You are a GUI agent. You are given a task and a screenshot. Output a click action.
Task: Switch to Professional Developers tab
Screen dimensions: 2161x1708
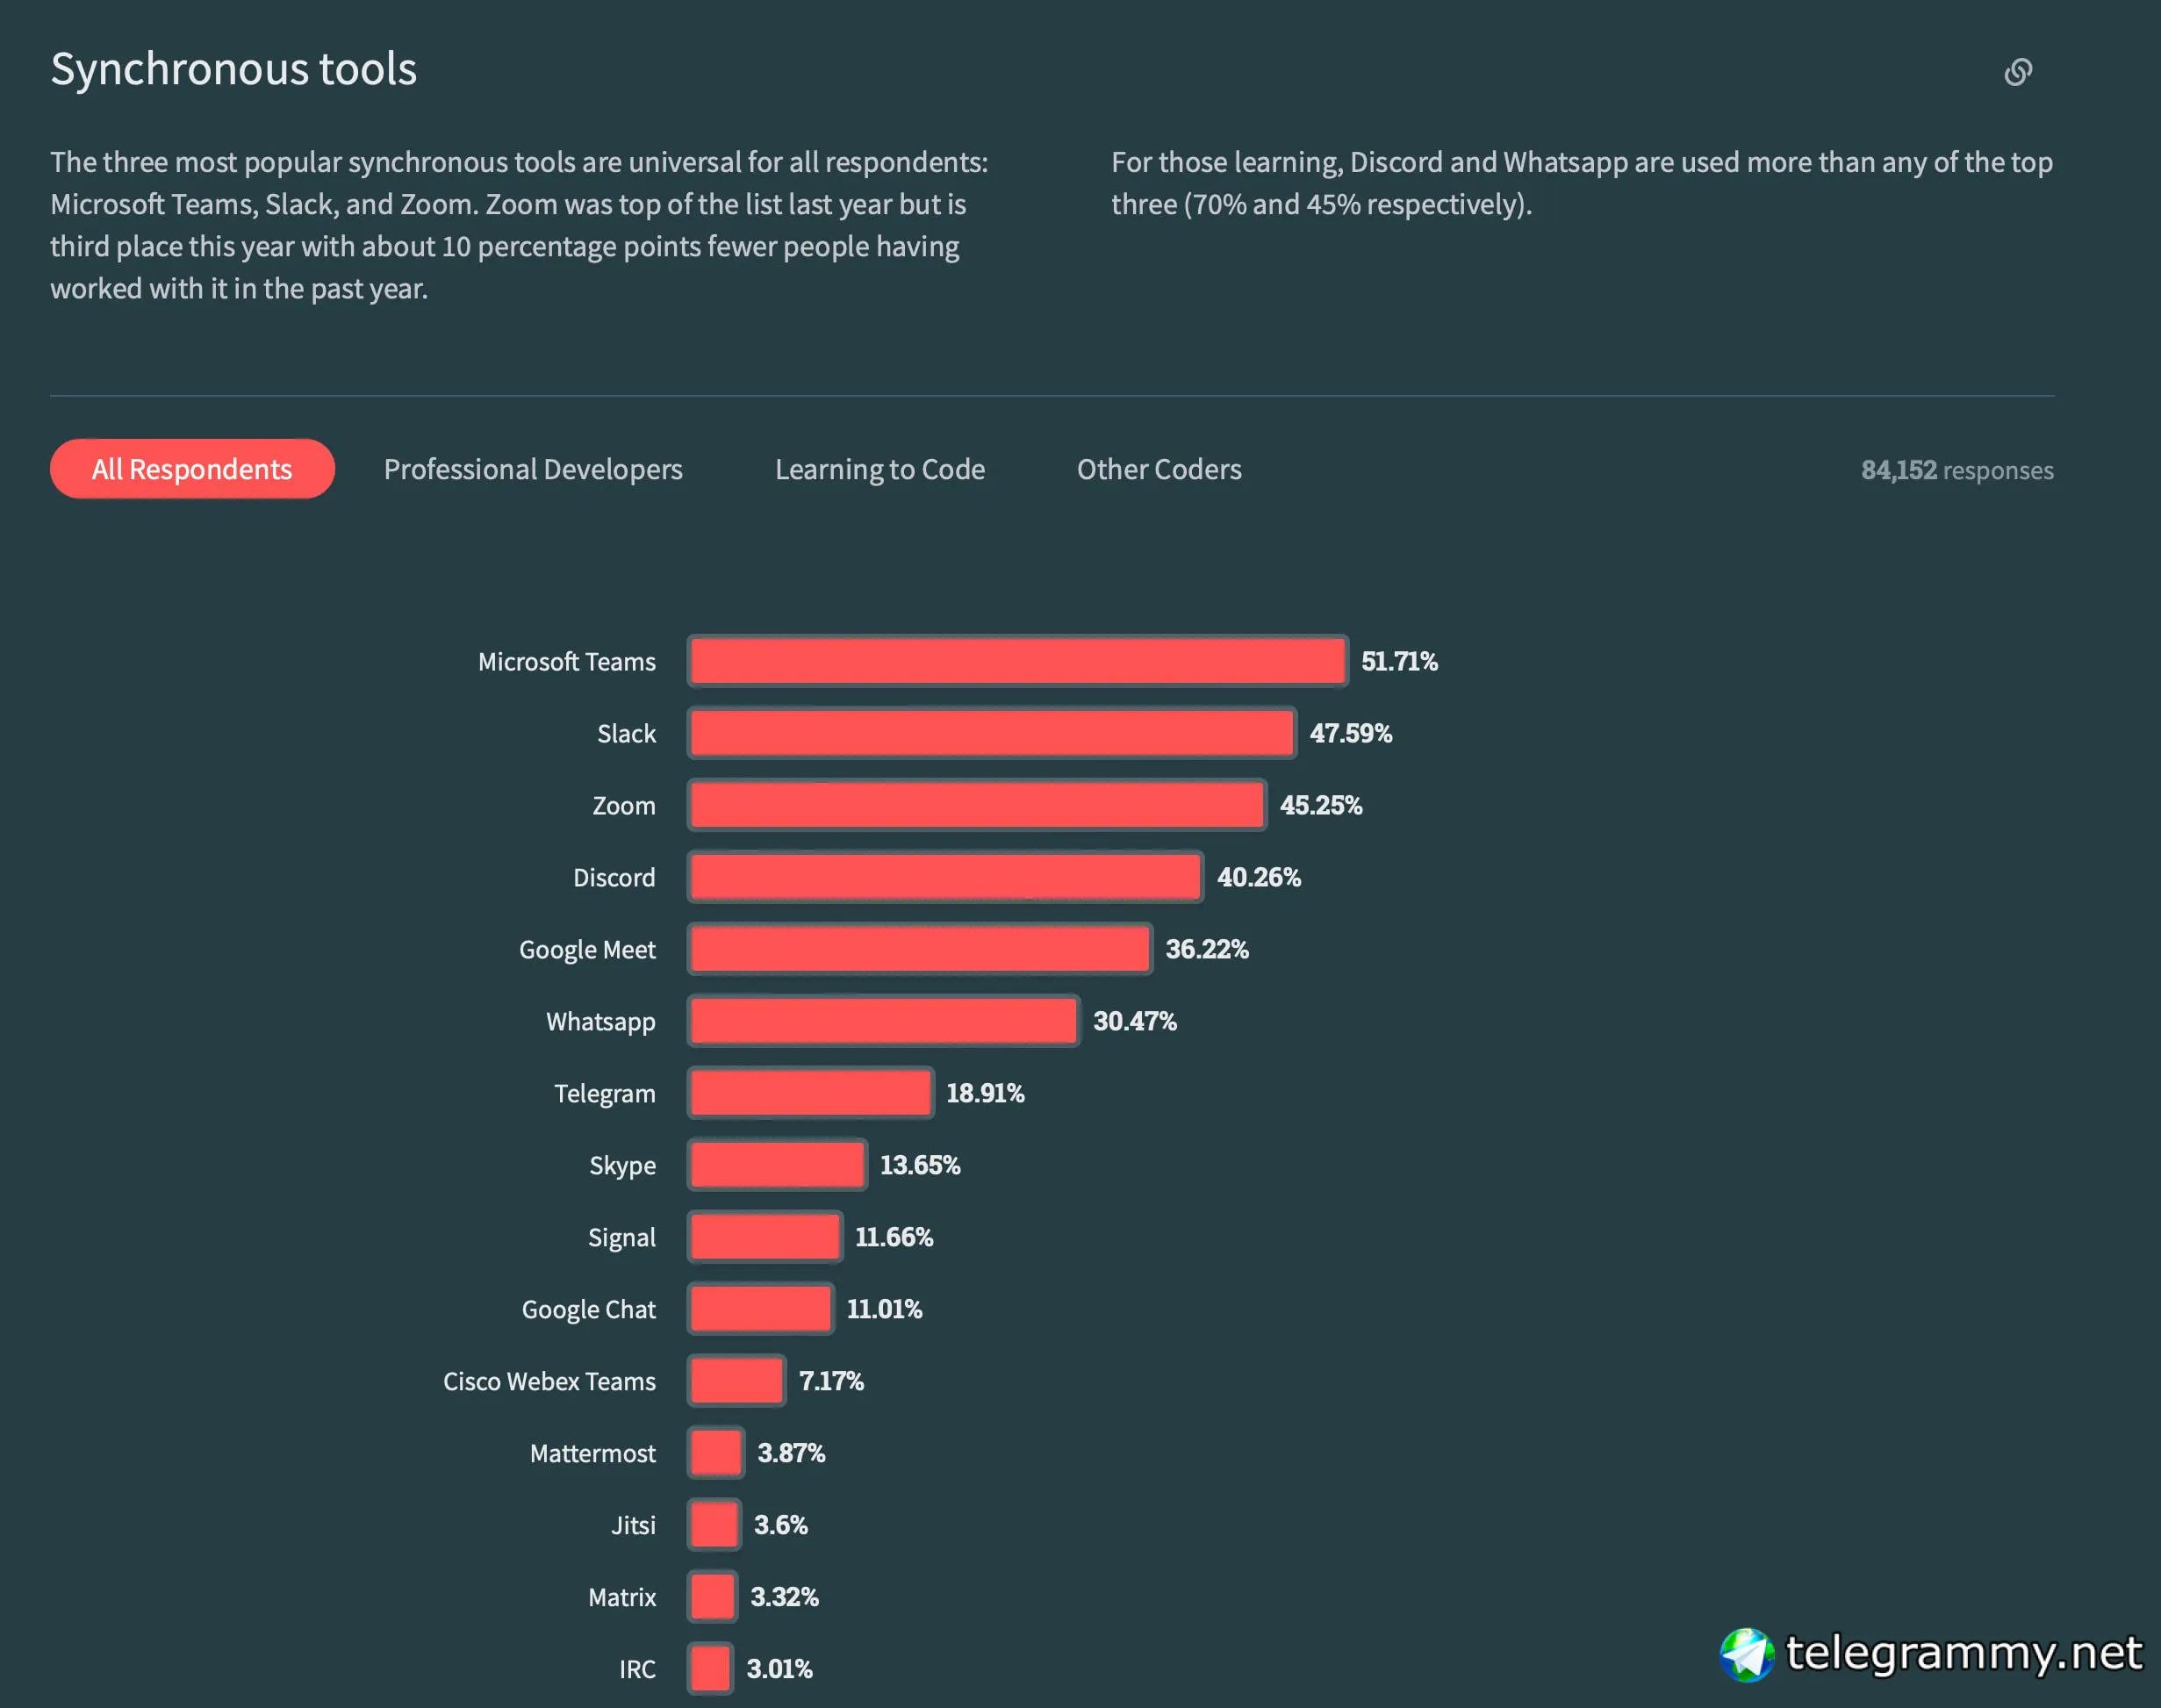[533, 469]
